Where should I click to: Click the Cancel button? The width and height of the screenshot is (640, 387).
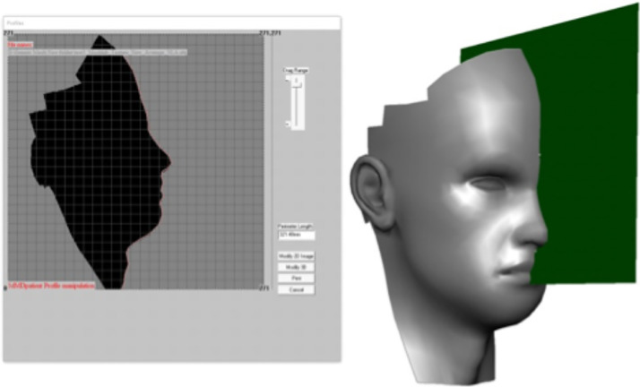point(296,289)
